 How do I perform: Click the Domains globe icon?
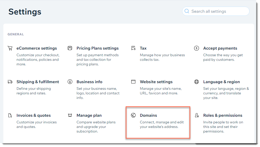point(133,115)
